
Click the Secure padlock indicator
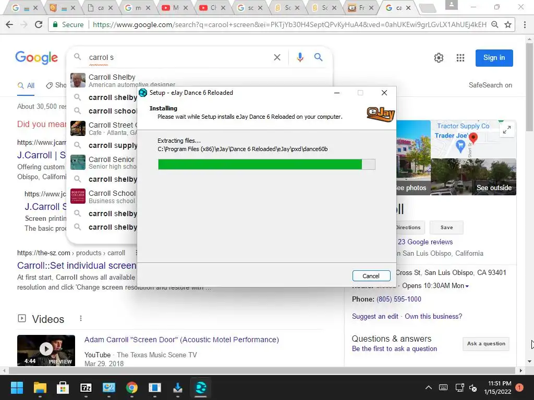pyautogui.click(x=68, y=24)
